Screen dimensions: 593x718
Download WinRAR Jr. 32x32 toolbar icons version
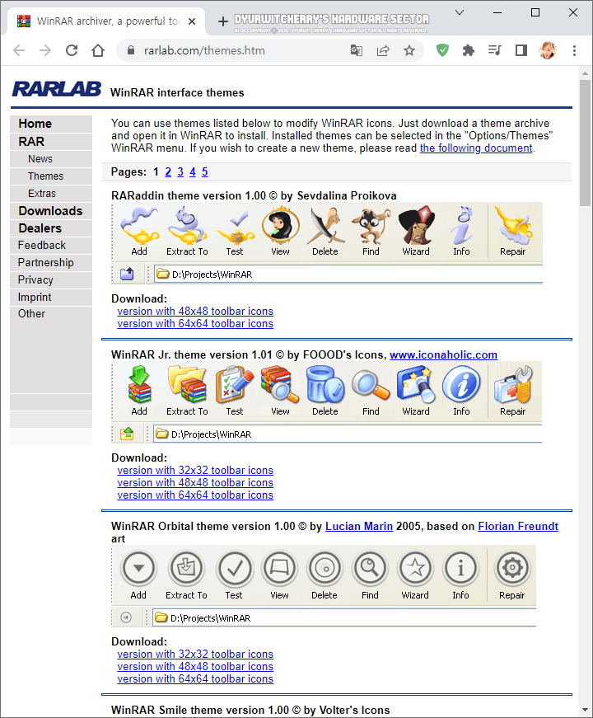click(195, 470)
